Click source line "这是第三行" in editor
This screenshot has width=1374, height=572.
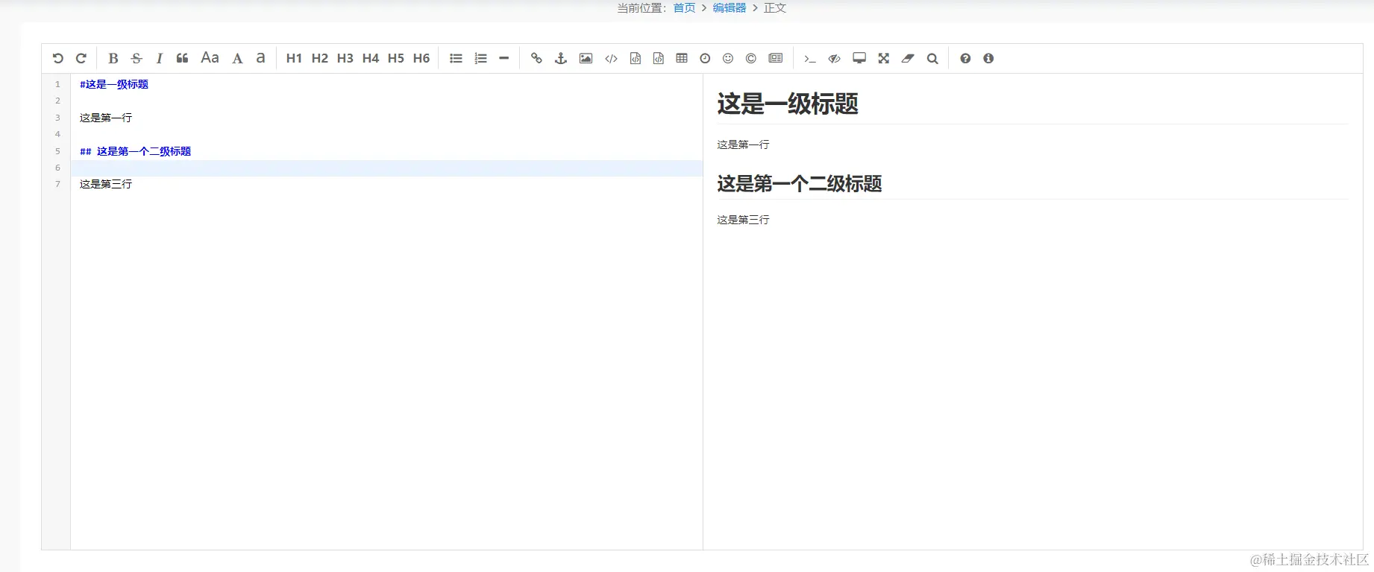pos(106,184)
